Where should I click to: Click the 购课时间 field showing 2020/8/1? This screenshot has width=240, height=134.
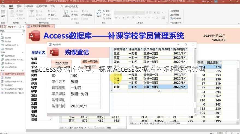(x=85, y=106)
